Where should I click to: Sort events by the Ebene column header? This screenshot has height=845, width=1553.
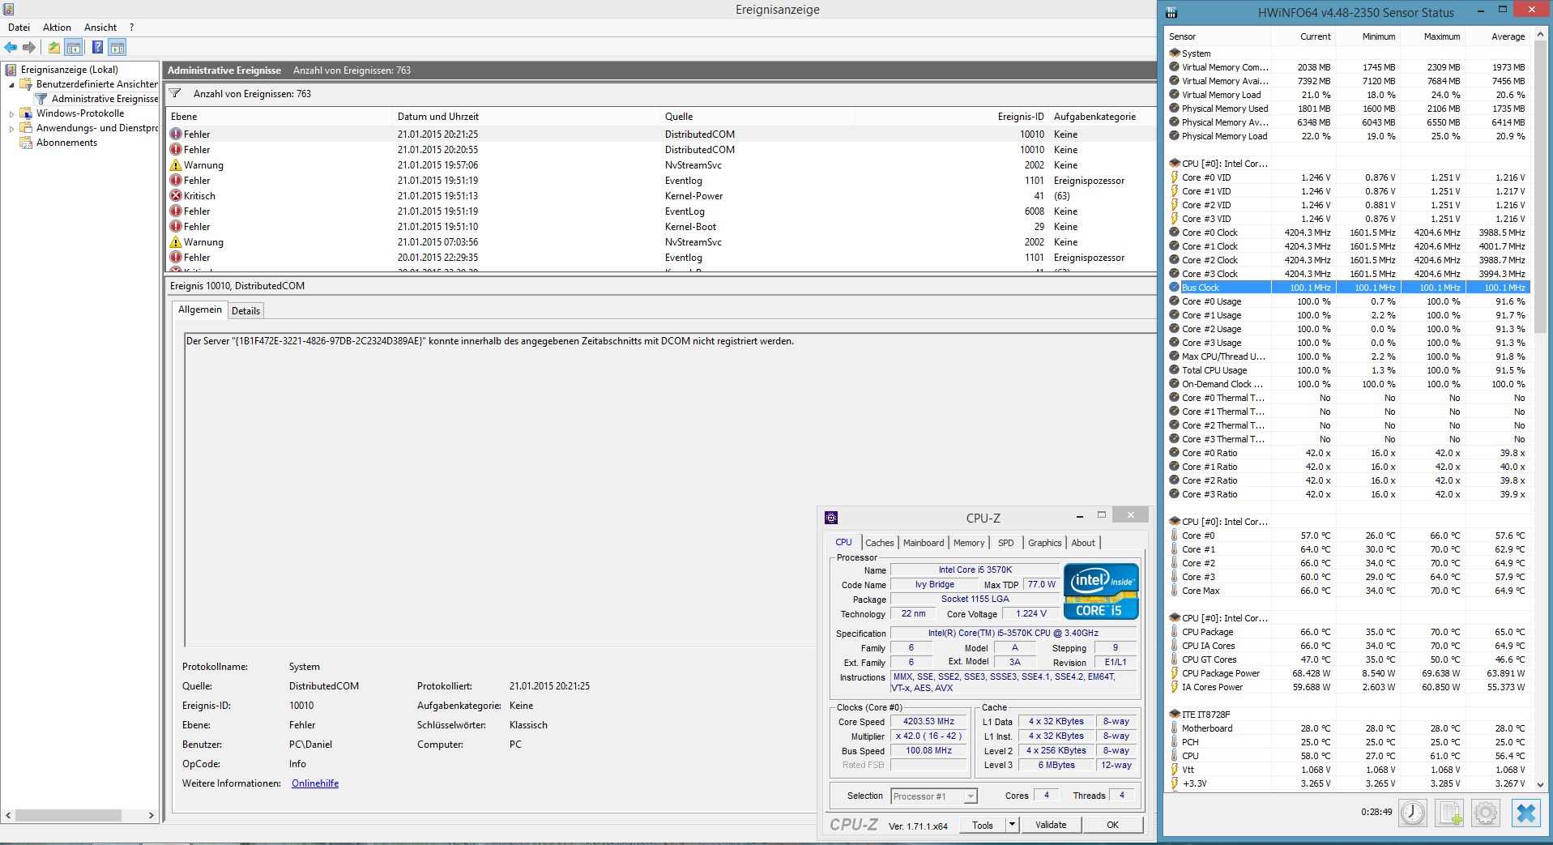[279, 117]
